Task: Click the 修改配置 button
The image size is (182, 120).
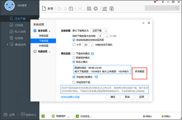Action: (140, 72)
